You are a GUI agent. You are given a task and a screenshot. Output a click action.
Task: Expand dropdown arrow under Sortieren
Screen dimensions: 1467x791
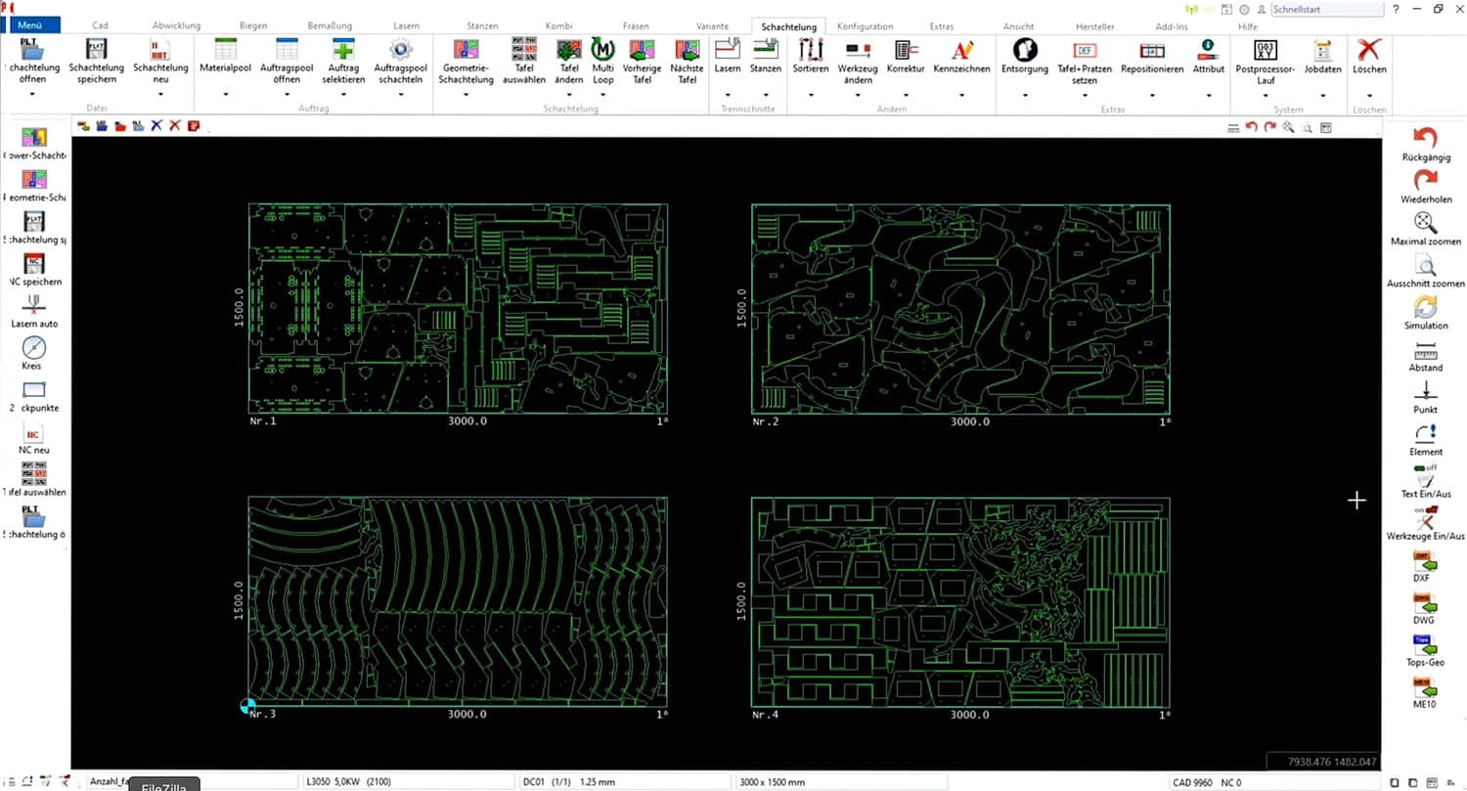tap(811, 95)
